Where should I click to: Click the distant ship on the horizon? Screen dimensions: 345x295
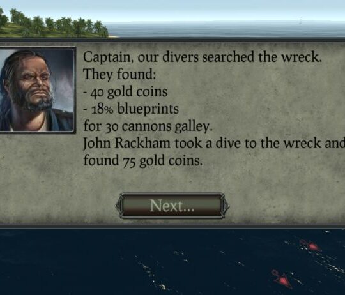point(301,19)
